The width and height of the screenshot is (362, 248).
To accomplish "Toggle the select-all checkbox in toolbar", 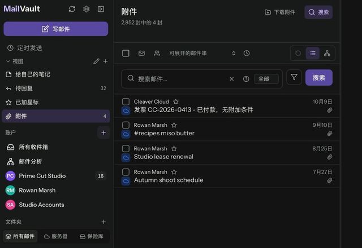I will [126, 54].
